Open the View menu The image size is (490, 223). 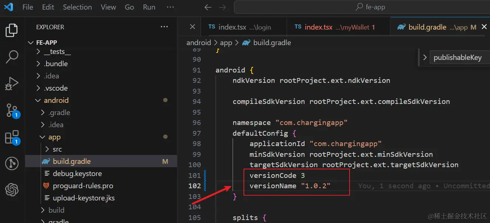pyautogui.click(x=108, y=7)
